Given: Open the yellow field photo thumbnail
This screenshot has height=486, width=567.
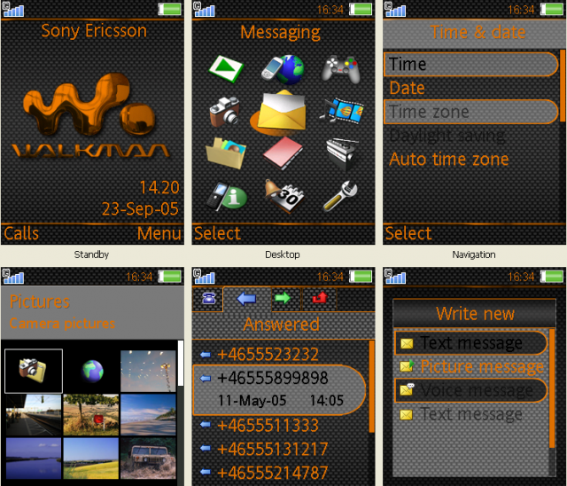Looking at the screenshot, I should coord(91,459).
